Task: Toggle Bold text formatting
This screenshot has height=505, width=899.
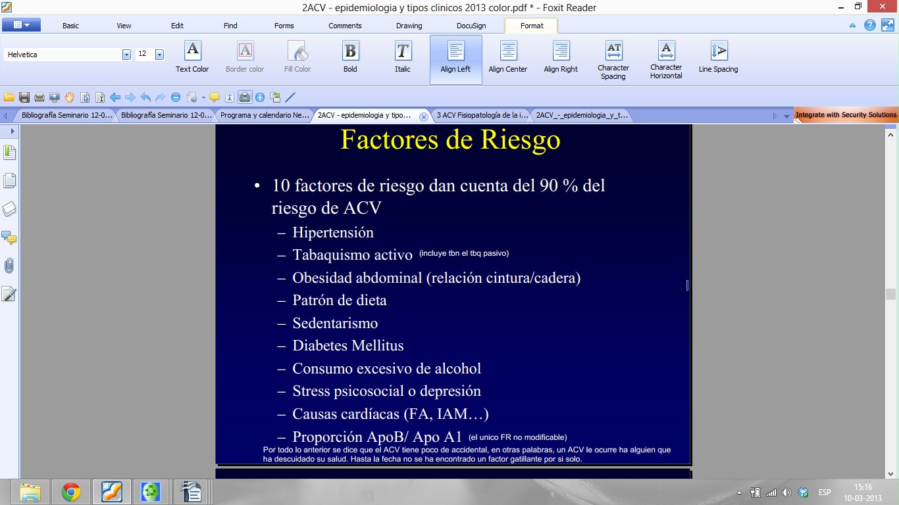Action: coord(350,57)
